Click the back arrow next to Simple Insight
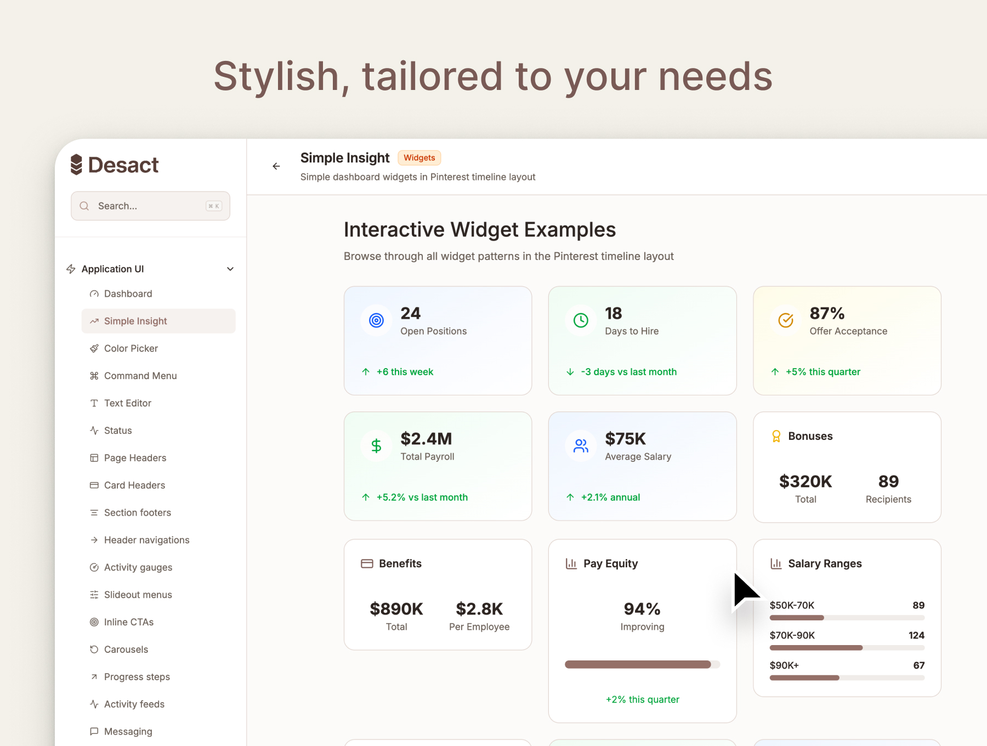The width and height of the screenshot is (987, 746). [x=276, y=166]
